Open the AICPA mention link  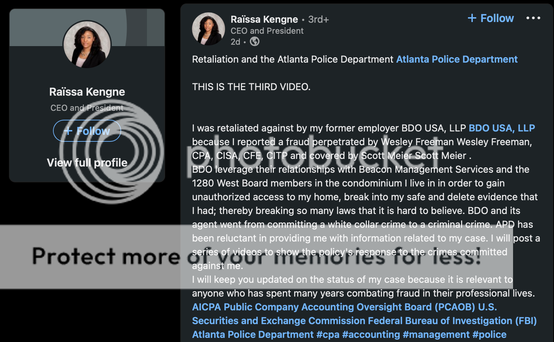pyautogui.click(x=206, y=307)
